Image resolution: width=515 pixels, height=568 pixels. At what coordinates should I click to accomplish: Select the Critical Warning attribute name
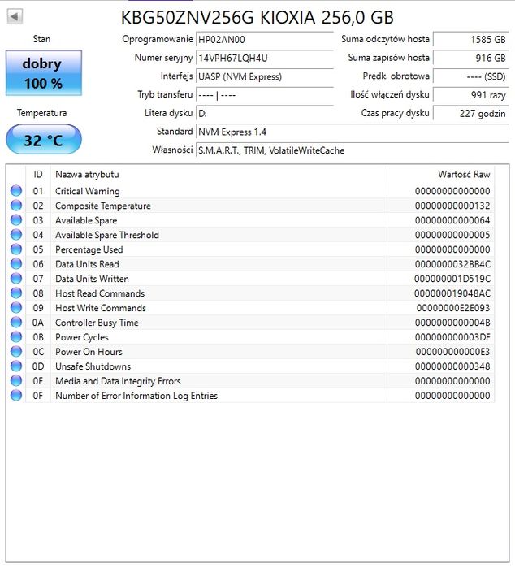pyautogui.click(x=87, y=191)
